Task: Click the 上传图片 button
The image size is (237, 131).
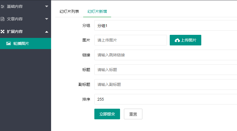Action: pyautogui.click(x=185, y=40)
